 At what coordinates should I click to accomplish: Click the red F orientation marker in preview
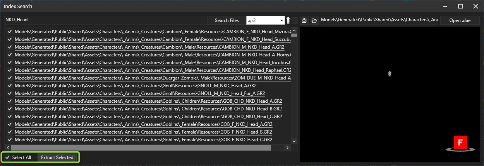click(x=460, y=142)
